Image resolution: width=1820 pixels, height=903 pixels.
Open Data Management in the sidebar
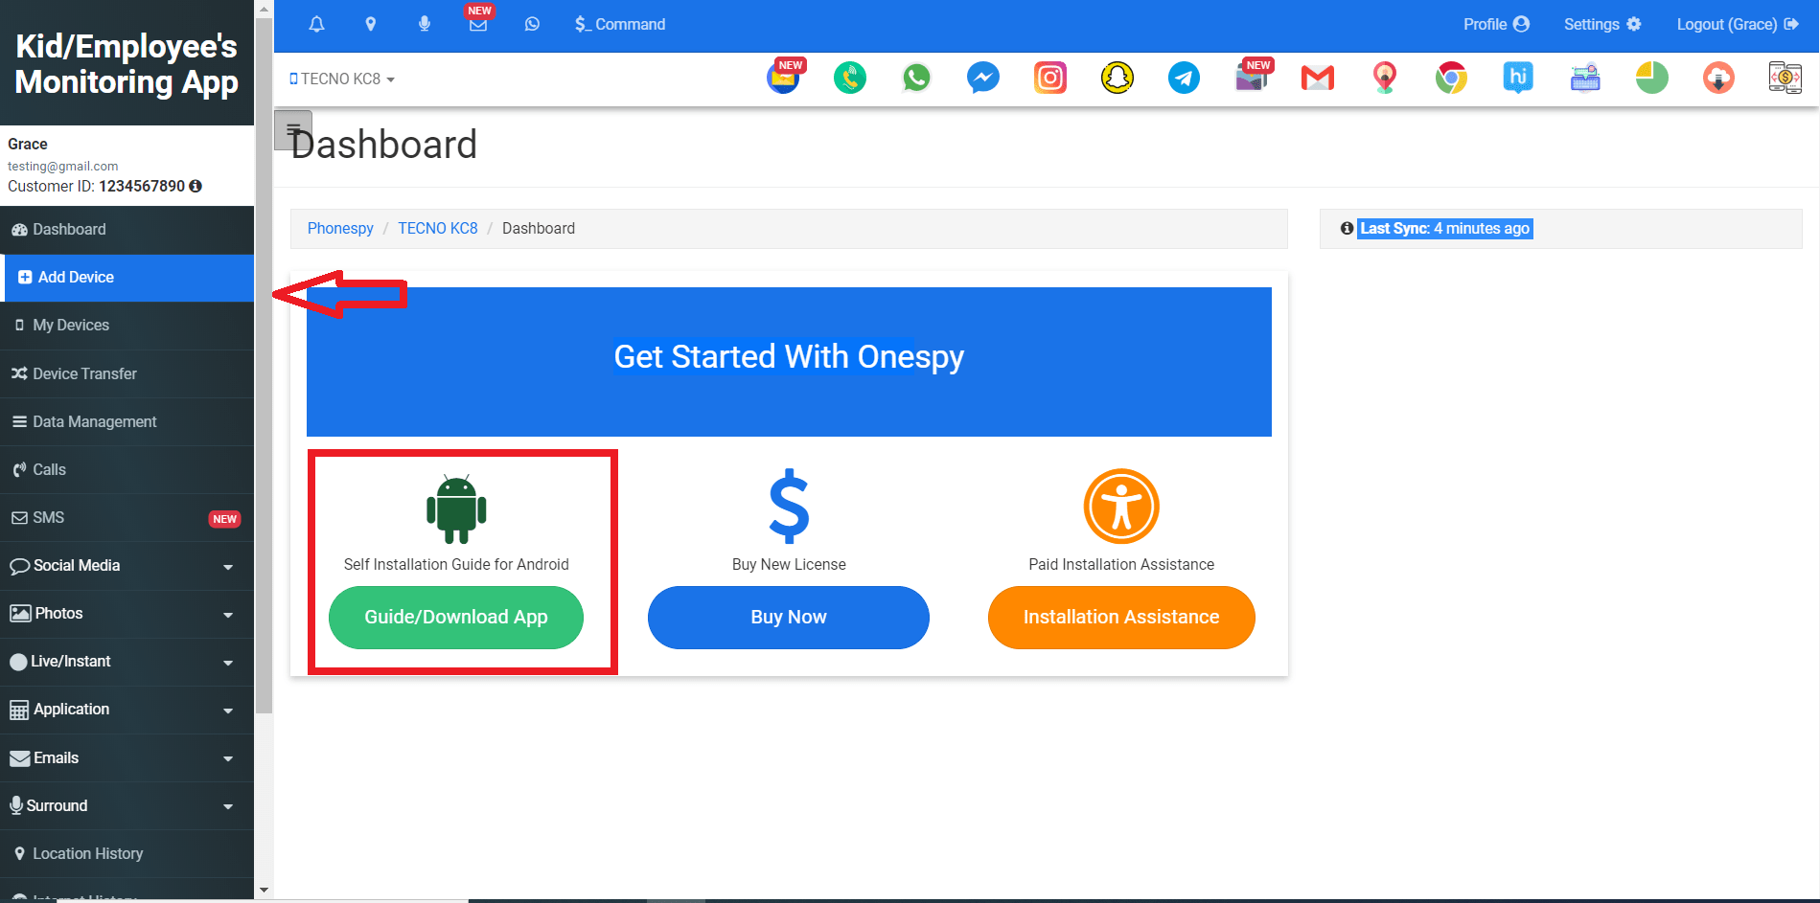point(127,421)
